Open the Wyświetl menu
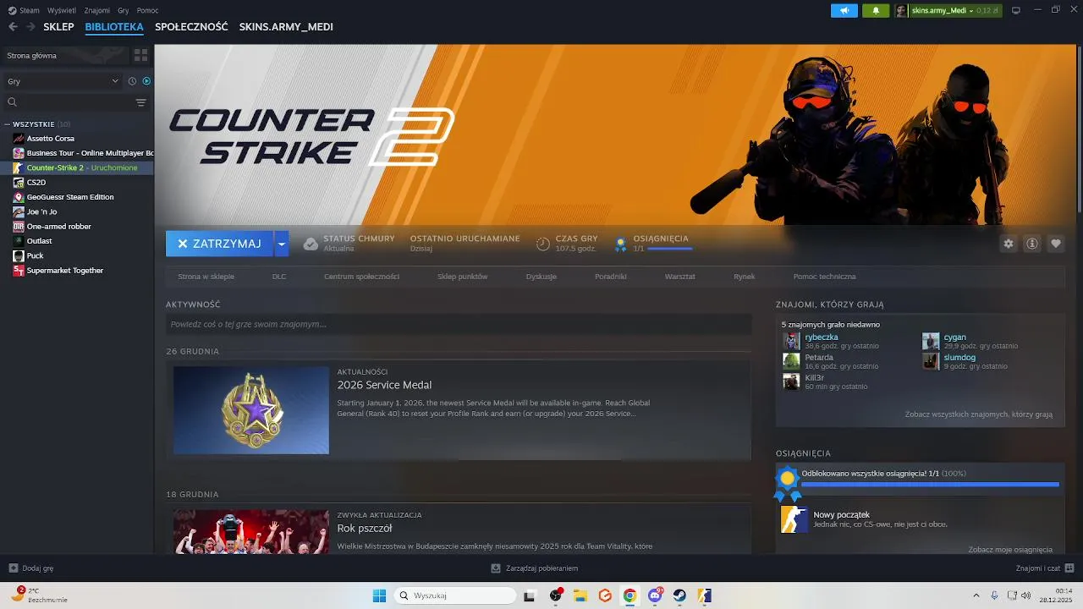This screenshot has height=609, width=1083. [61, 10]
